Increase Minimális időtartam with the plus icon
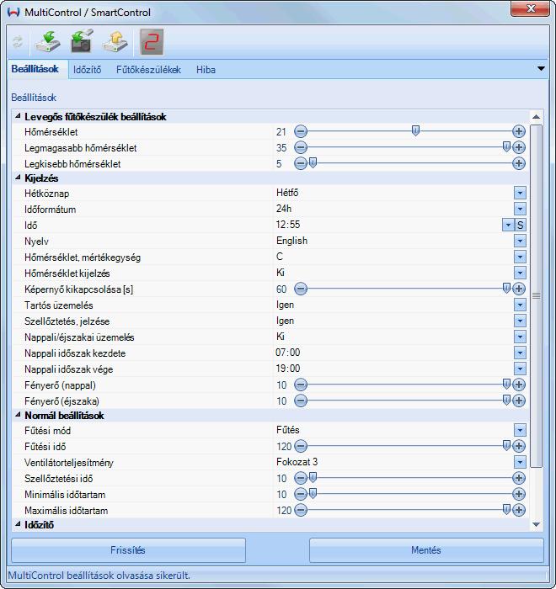 click(x=519, y=494)
